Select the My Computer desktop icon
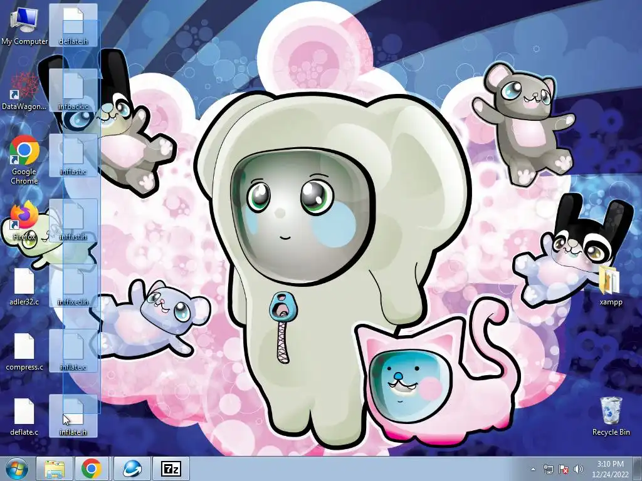The height and width of the screenshot is (481, 642). click(x=24, y=25)
